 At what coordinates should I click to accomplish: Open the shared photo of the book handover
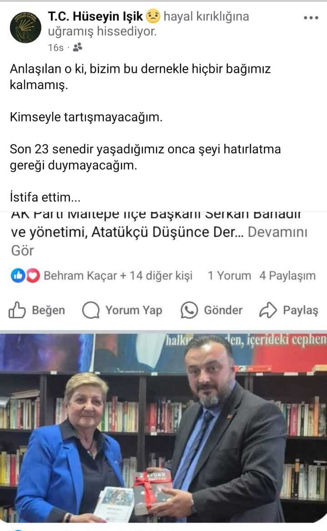(163, 428)
